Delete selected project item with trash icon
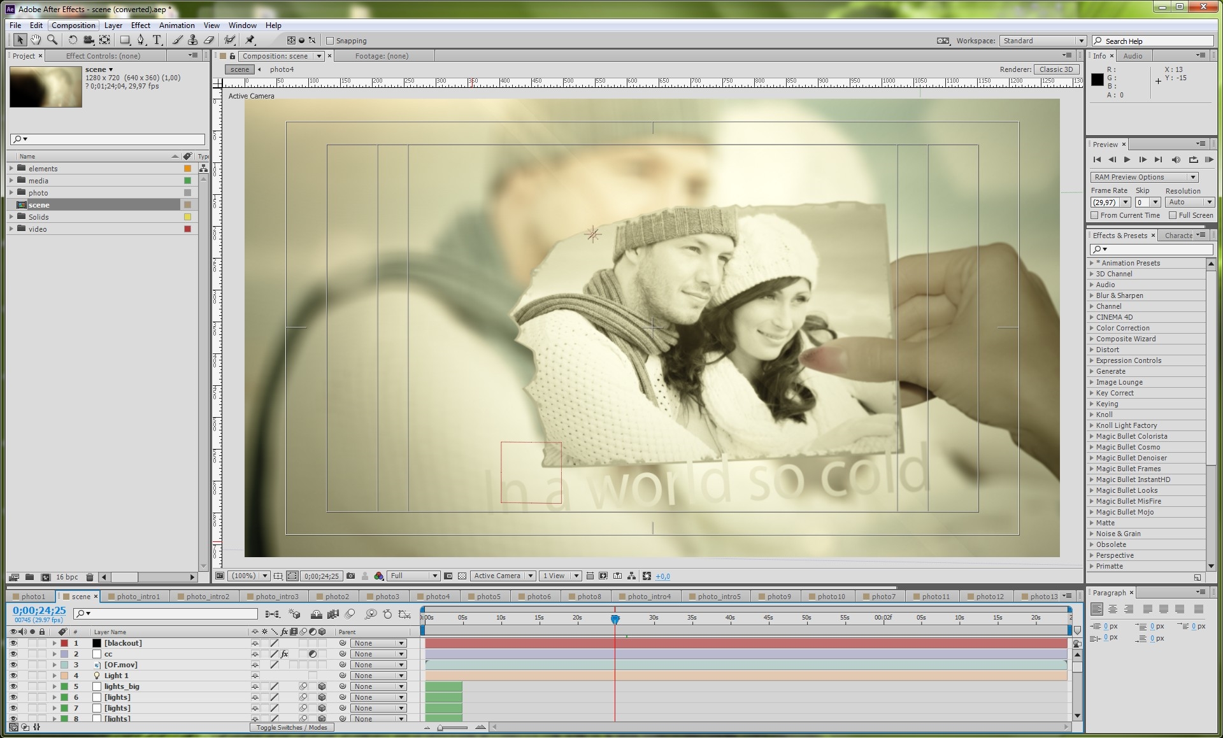Viewport: 1223px width, 738px height. click(90, 578)
